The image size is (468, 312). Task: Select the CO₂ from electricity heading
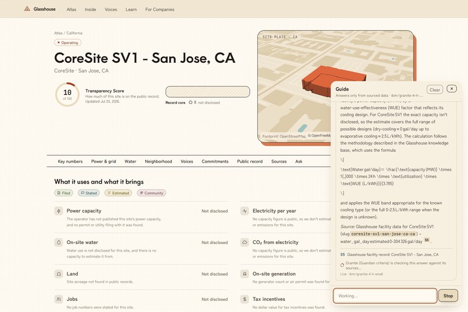275,242
